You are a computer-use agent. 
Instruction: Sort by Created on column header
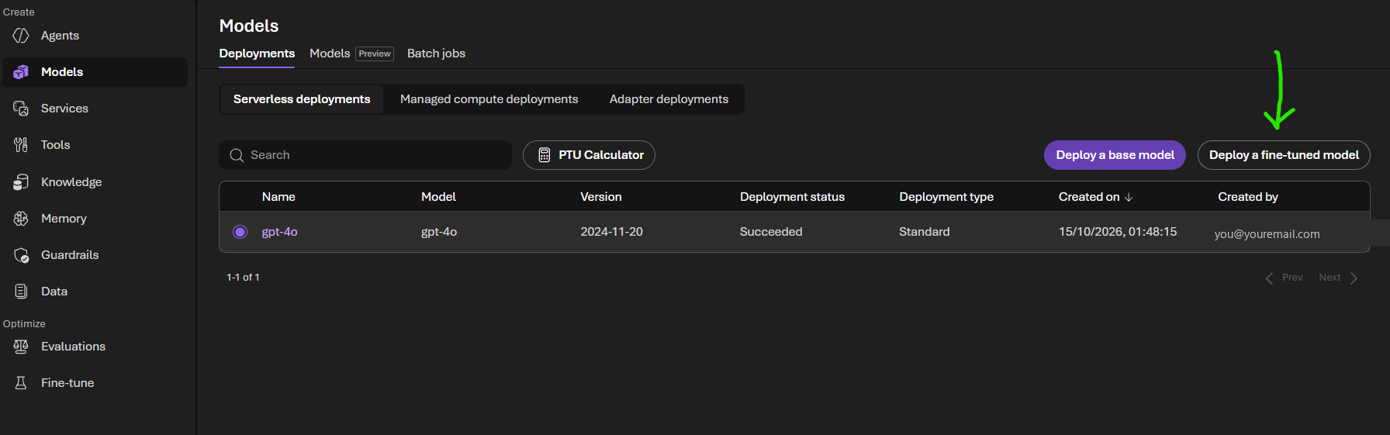1089,197
